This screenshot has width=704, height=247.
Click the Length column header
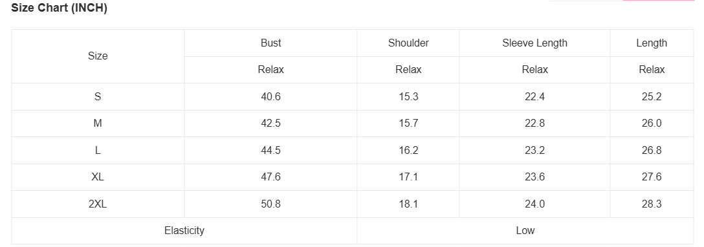click(x=652, y=43)
